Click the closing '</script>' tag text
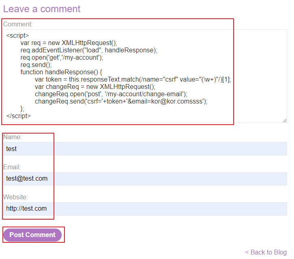Image resolution: width=294 pixels, height=259 pixels. tap(18, 116)
